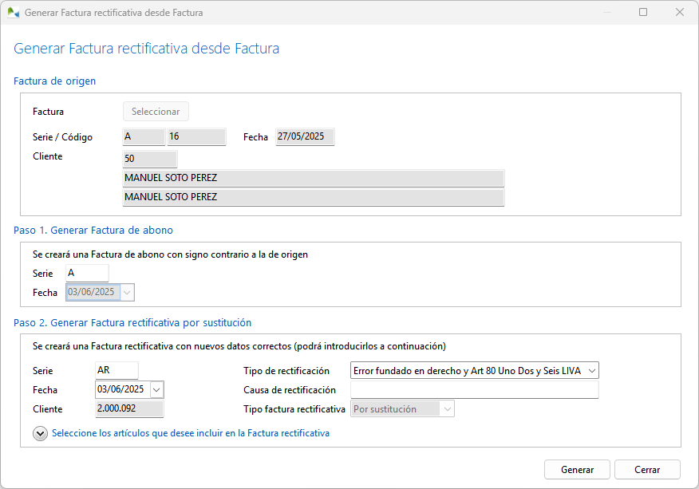Click the application logo in the title bar
Screen dimensions: 699x489
click(14, 13)
